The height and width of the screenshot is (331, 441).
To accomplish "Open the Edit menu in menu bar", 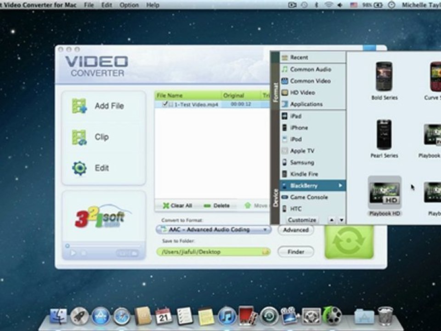I will tap(107, 5).
